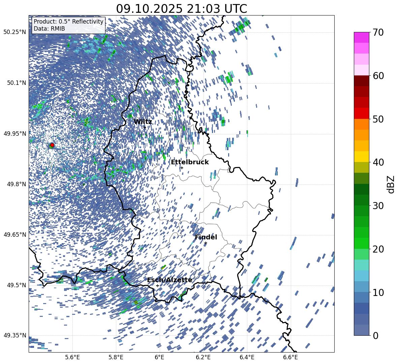Screen dimensions: 399x364
Task: Click the 6.2°E longitude label
Action: click(203, 358)
